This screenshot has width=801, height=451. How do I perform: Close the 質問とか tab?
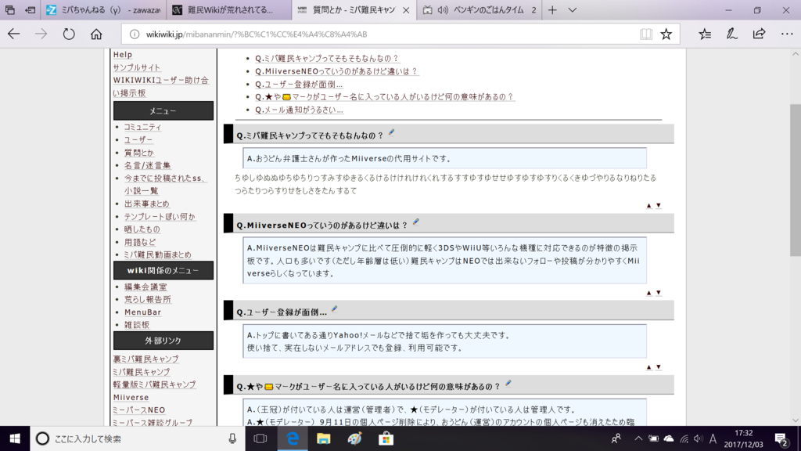406,10
